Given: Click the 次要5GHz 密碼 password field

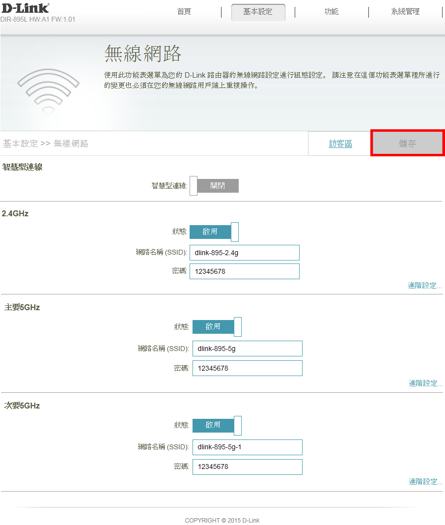Looking at the screenshot, I should (247, 467).
